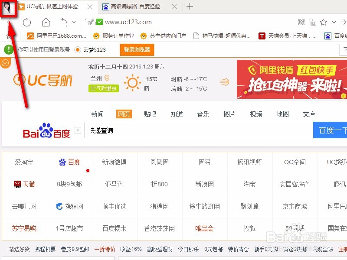Image resolution: width=347 pixels, height=260 pixels.
Task: Open the 唯品会 site link
Action: coord(204,228)
